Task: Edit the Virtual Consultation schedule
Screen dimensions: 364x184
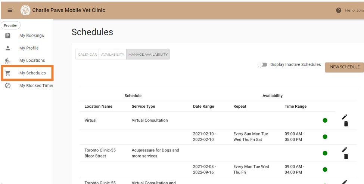Action: (345, 117)
